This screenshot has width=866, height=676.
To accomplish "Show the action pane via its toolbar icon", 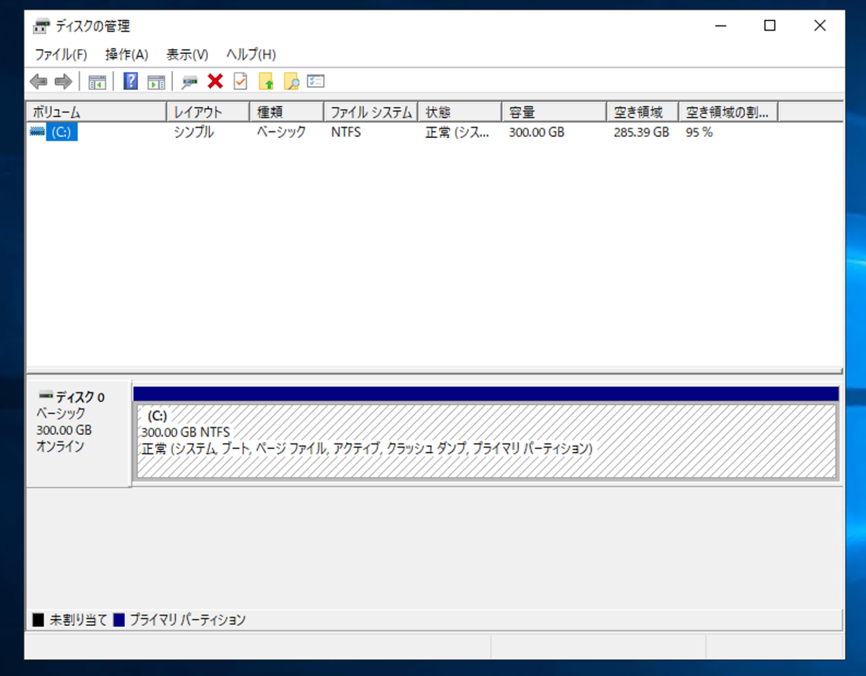I will [156, 81].
